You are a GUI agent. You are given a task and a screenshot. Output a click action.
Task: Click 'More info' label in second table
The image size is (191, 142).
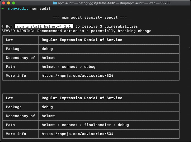coord(16,134)
